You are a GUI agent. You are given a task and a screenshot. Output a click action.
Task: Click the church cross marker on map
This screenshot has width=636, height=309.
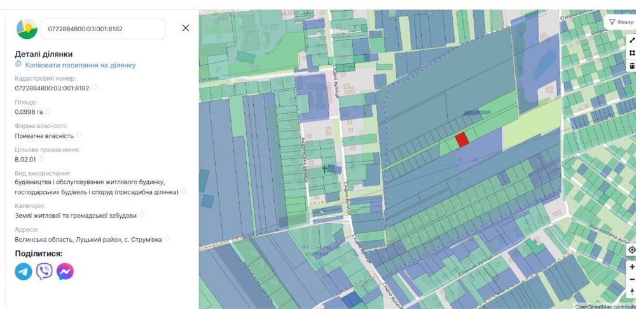coord(324,168)
